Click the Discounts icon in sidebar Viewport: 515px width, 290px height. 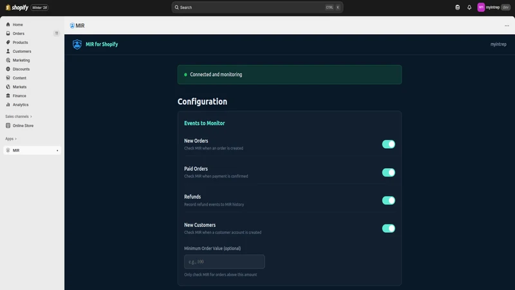pyautogui.click(x=8, y=69)
